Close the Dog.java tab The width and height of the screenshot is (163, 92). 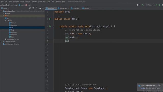point(80,8)
